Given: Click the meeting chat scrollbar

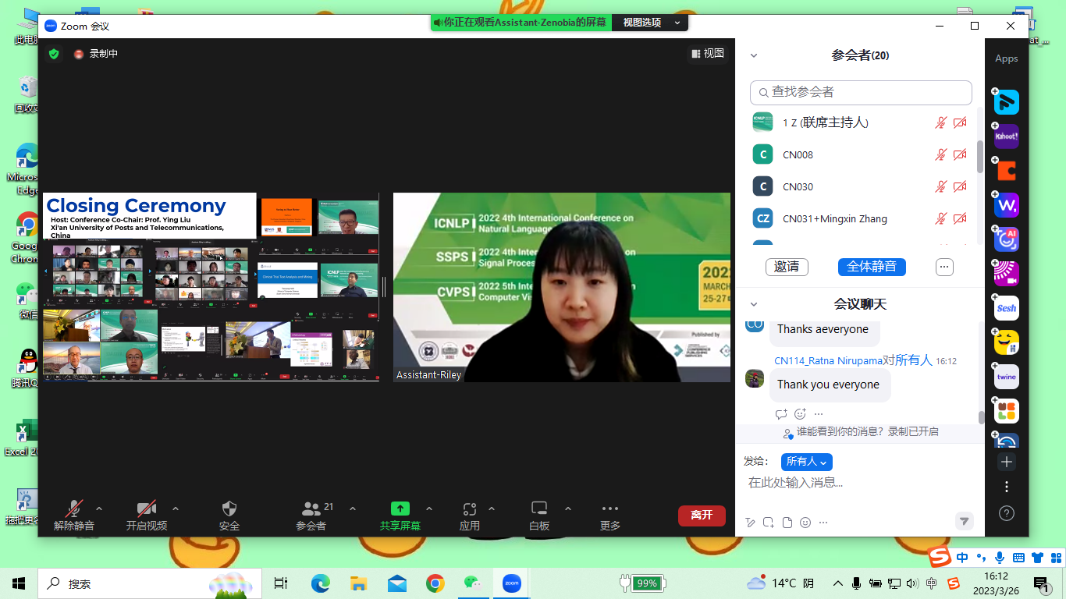Looking at the screenshot, I should (x=981, y=416).
